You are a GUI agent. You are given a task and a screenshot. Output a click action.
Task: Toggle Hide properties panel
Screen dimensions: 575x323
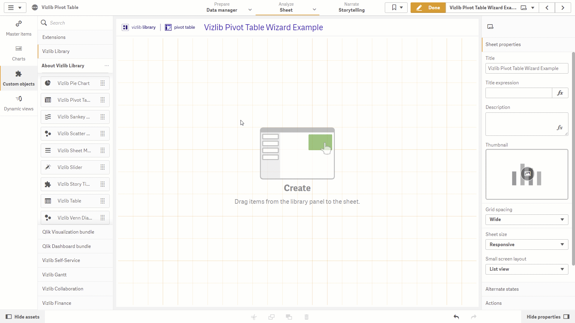tap(548, 317)
